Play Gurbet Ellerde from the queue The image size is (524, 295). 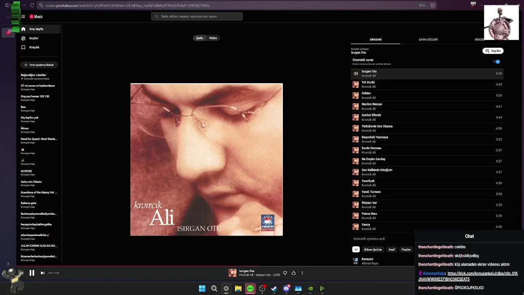click(427, 117)
